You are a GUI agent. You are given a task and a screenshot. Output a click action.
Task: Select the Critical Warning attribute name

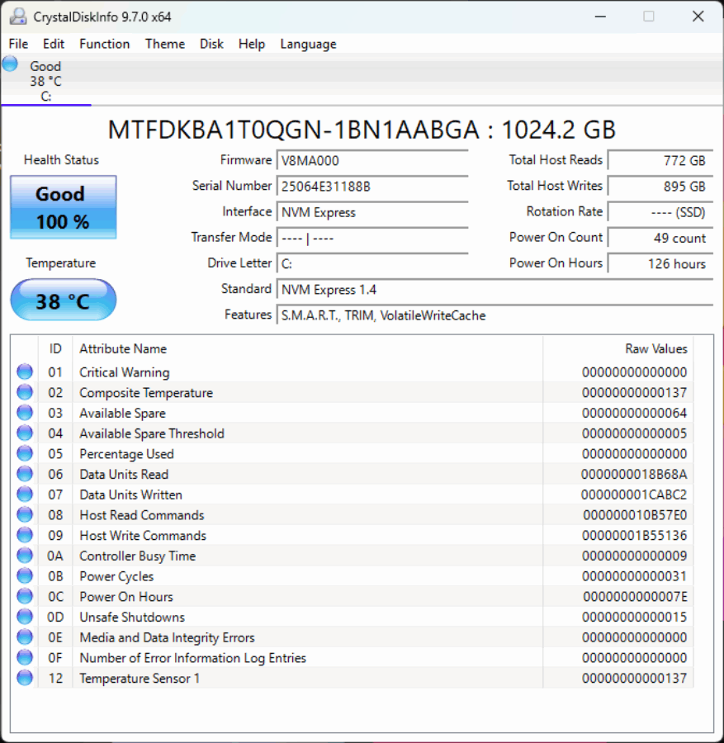[x=124, y=372]
